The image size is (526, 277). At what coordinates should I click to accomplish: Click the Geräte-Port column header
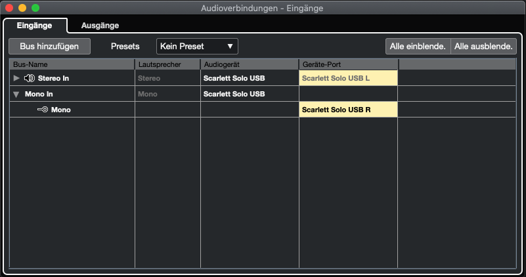[x=349, y=64]
